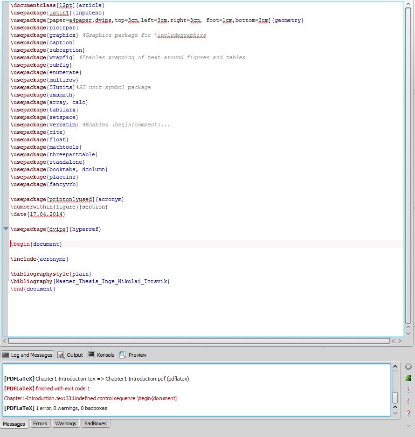Open the Preview tab
The height and width of the screenshot is (437, 415).
[133, 355]
